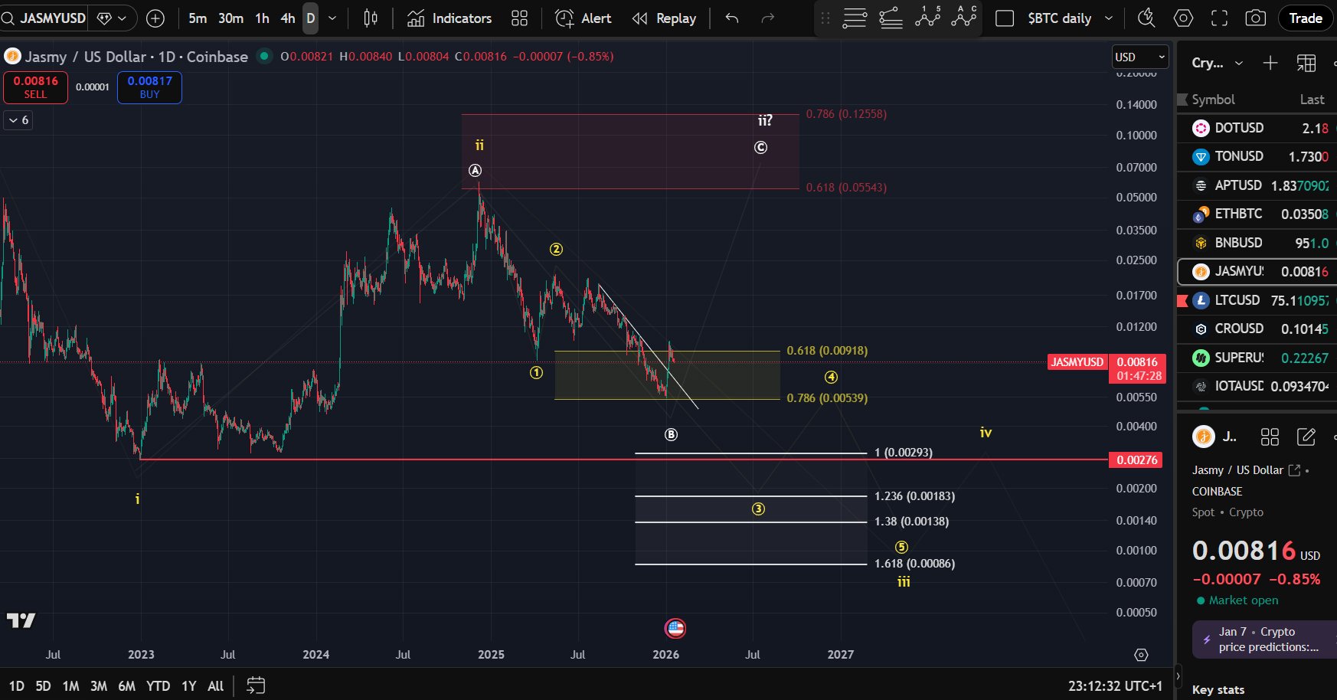The image size is (1337, 700).
Task: Select the Elliott correction wave ABC tool
Action: click(963, 17)
